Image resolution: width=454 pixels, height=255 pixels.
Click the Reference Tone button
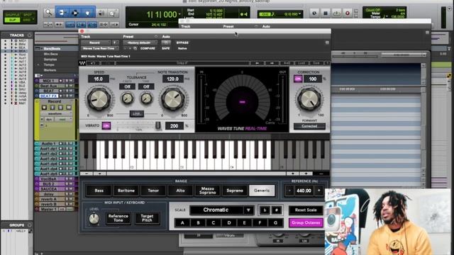(x=118, y=218)
